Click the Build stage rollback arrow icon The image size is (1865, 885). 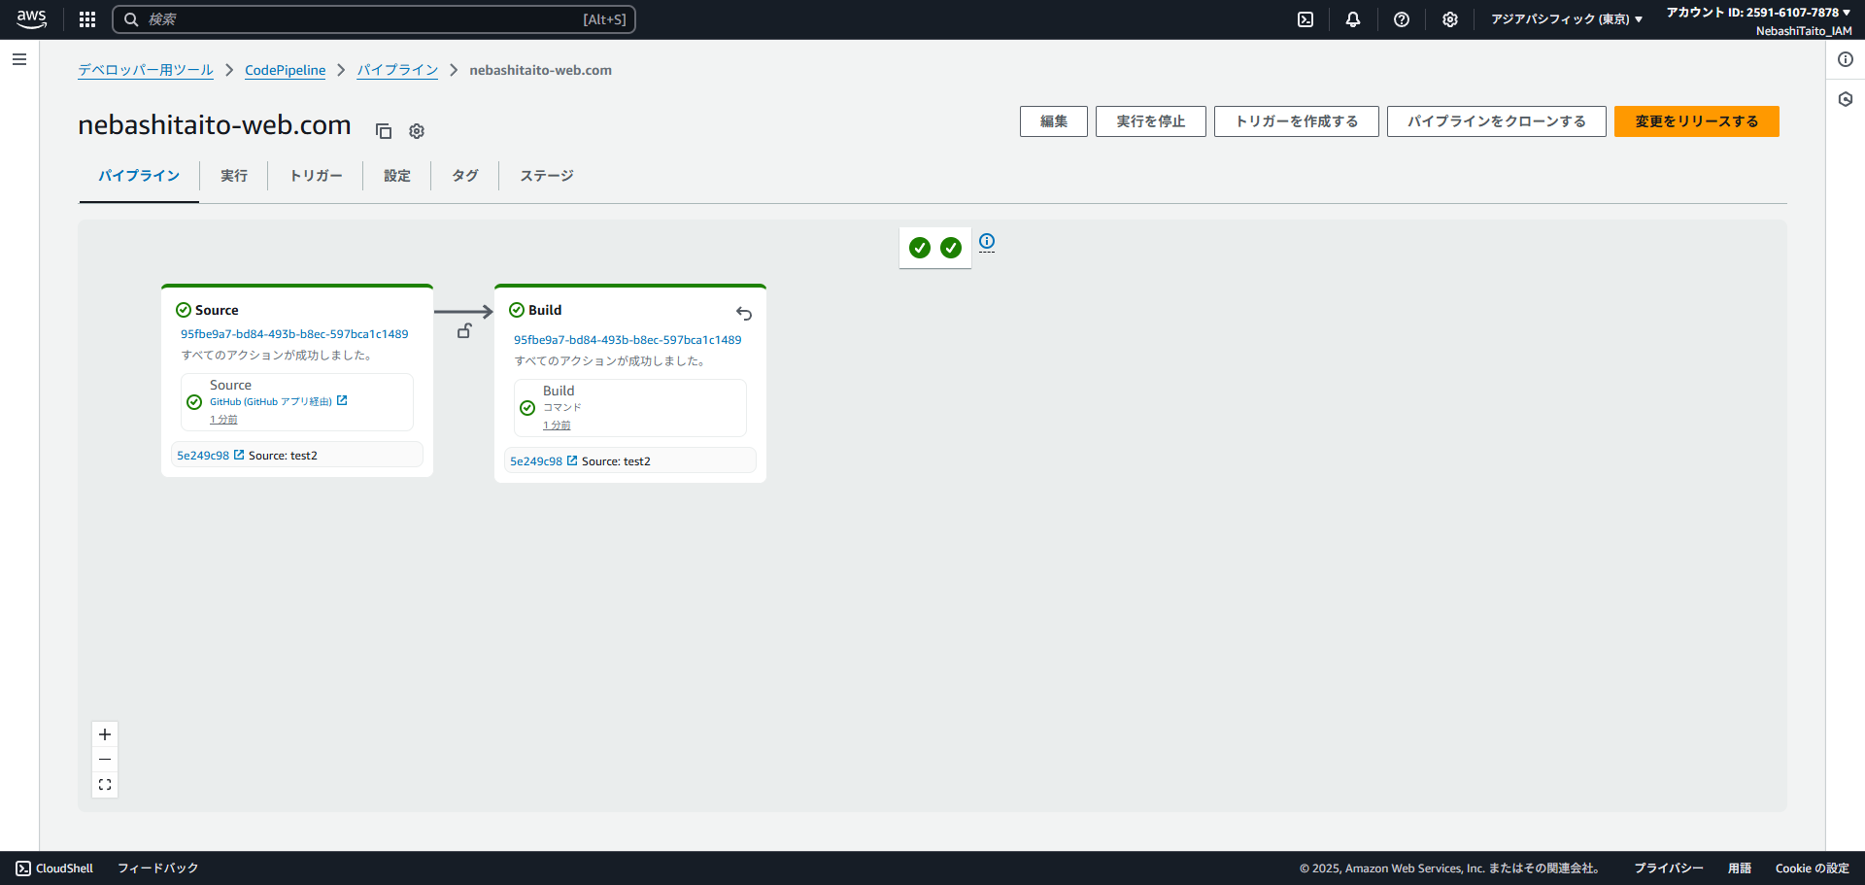tap(744, 314)
